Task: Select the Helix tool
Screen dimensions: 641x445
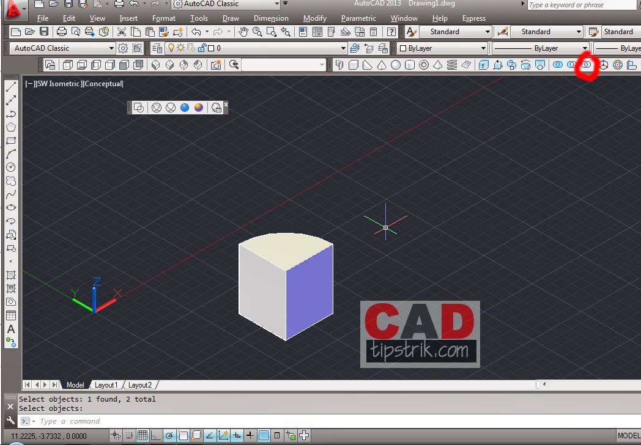Action: (x=452, y=65)
